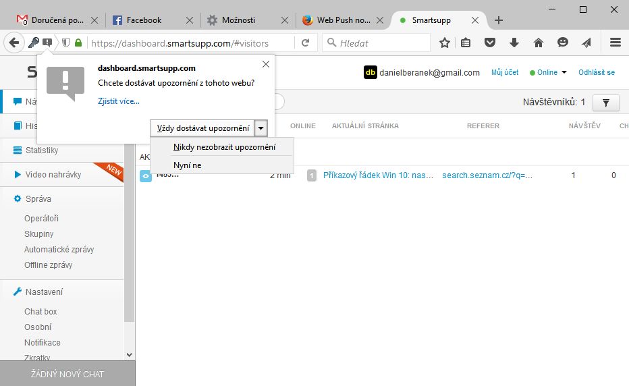Click the tracking protection shield icon
Viewport: 629px width, 386px height.
(x=66, y=43)
